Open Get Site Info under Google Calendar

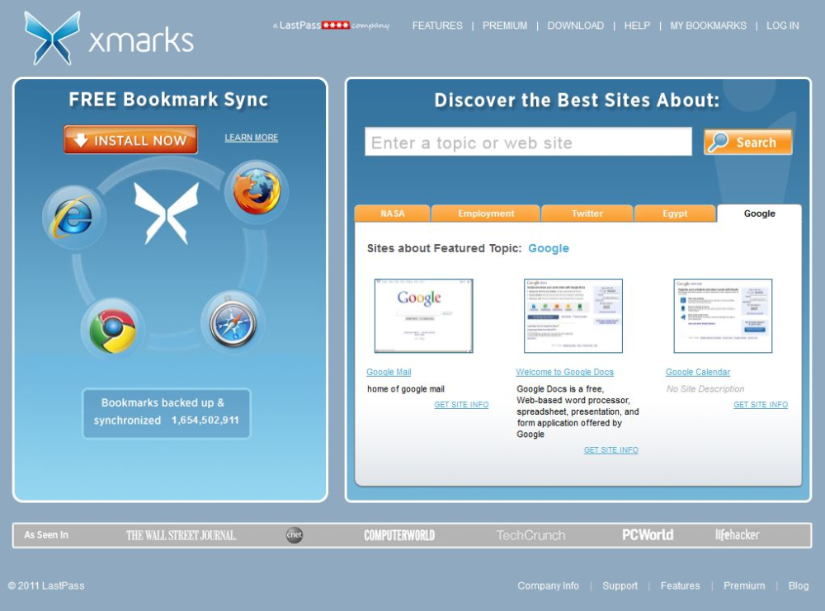click(761, 404)
